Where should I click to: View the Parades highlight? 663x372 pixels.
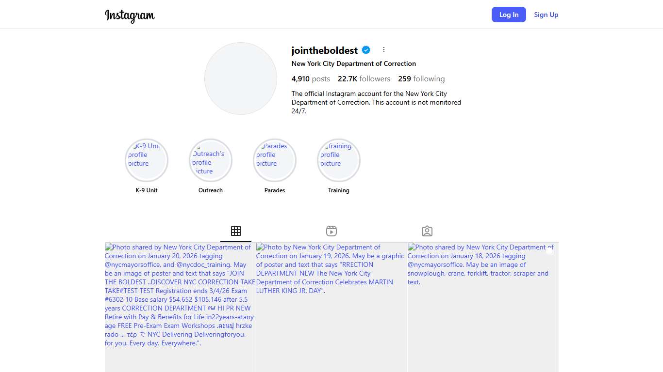[x=275, y=160]
